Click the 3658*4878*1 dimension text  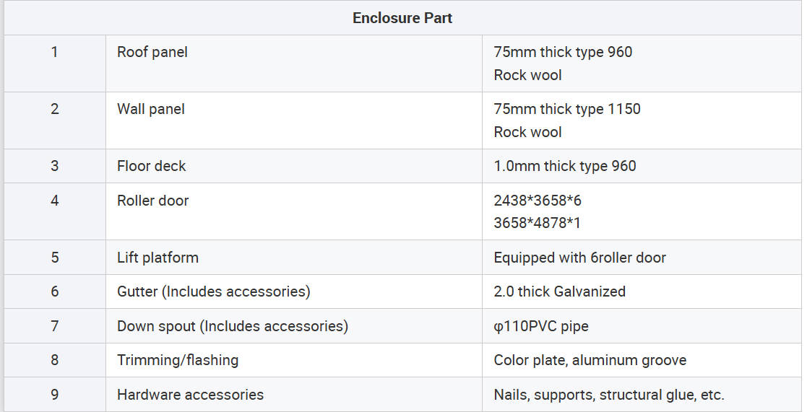[537, 223]
